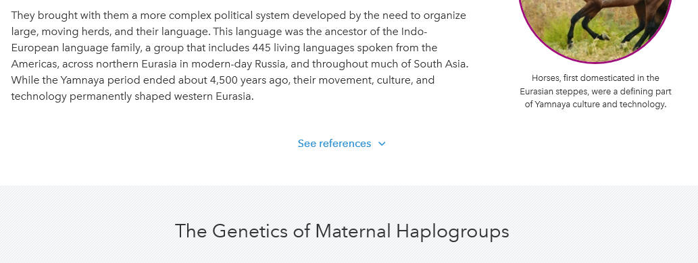Click the word Americas in the text
Viewport: 698px width, 263px height.
[x=34, y=64]
